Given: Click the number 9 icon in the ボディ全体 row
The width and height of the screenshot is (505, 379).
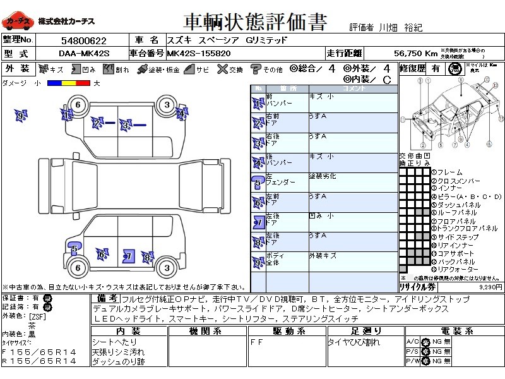Looking at the screenshot, I should click(x=258, y=262).
